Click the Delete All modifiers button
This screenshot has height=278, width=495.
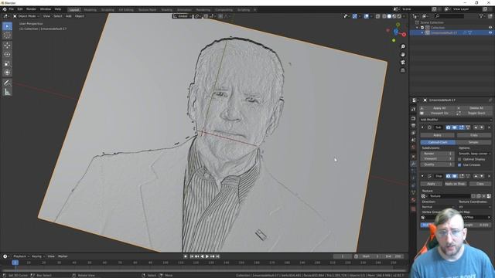click(474, 108)
